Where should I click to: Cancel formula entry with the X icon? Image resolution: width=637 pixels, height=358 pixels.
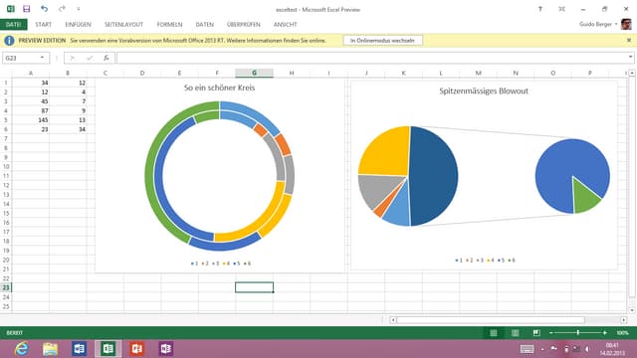pyautogui.click(x=72, y=58)
